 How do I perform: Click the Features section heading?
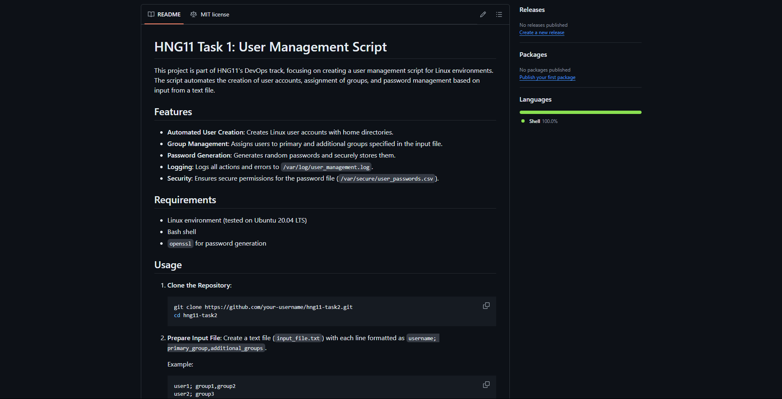pyautogui.click(x=173, y=112)
